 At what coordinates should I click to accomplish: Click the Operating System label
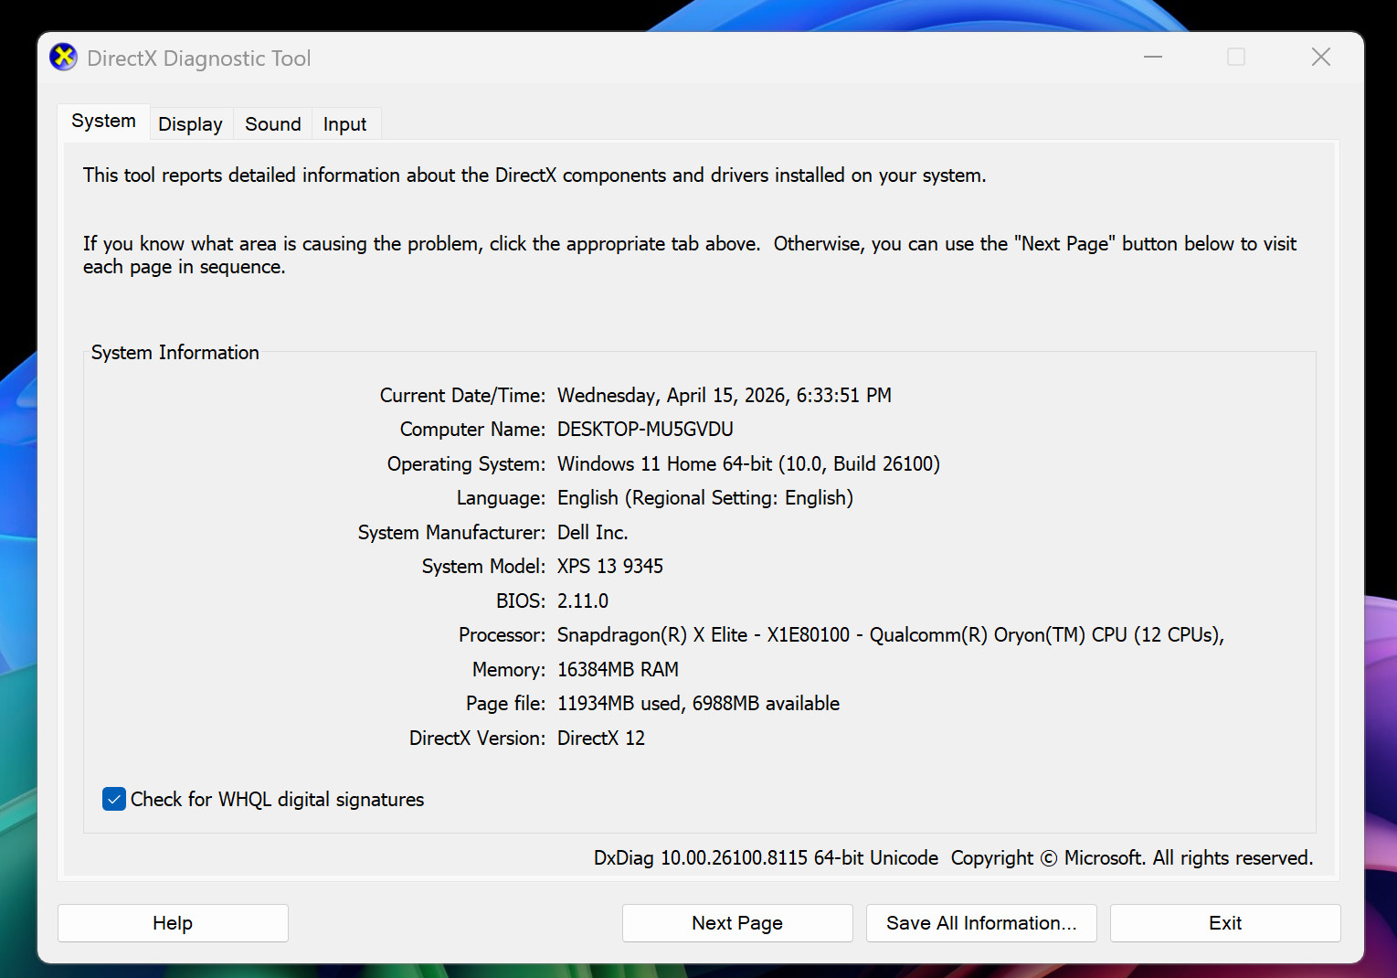click(x=466, y=463)
